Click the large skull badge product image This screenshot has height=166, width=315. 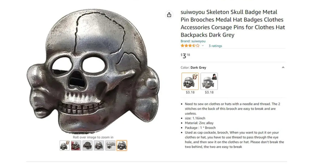[93, 71]
